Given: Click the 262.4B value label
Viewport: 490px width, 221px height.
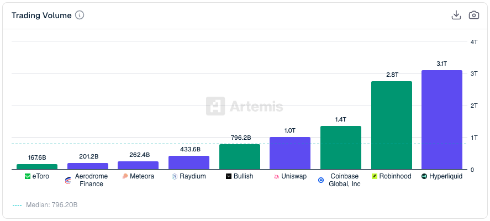Looking at the screenshot, I should coord(139,155).
